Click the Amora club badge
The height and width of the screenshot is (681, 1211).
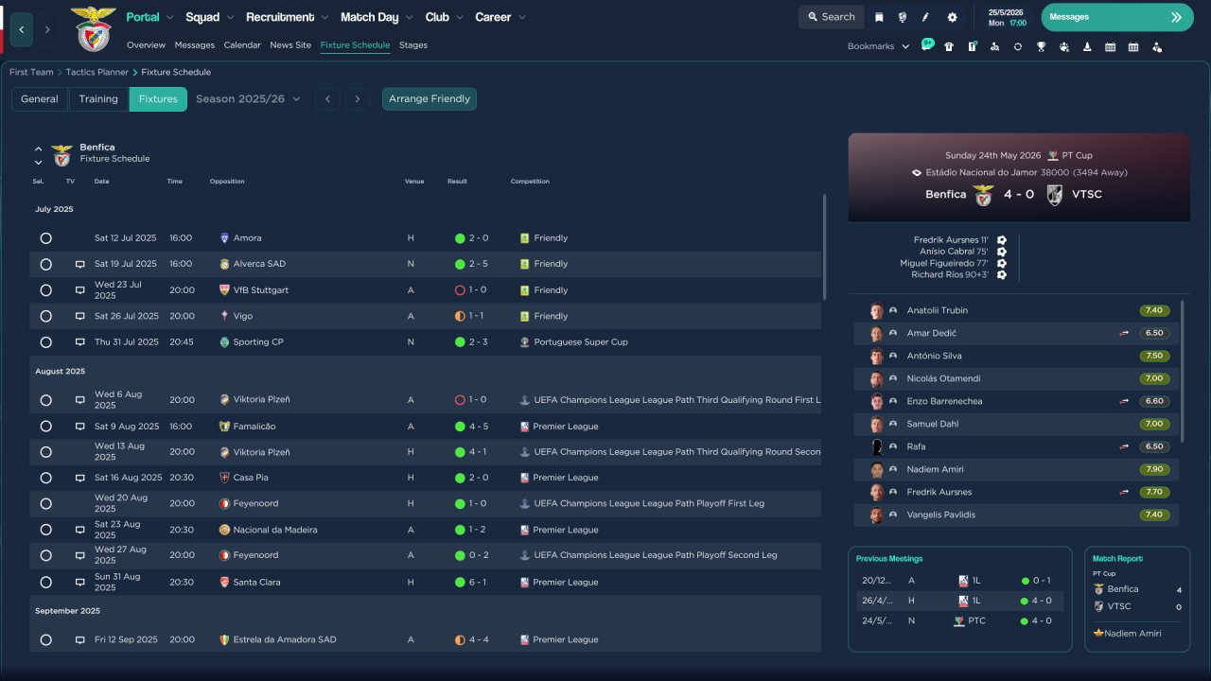(x=224, y=238)
